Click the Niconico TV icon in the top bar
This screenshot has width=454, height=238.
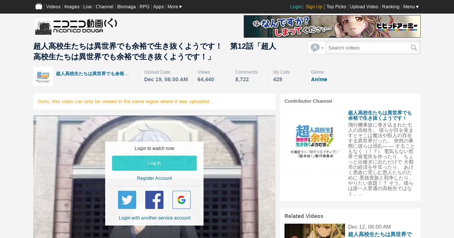39,6
